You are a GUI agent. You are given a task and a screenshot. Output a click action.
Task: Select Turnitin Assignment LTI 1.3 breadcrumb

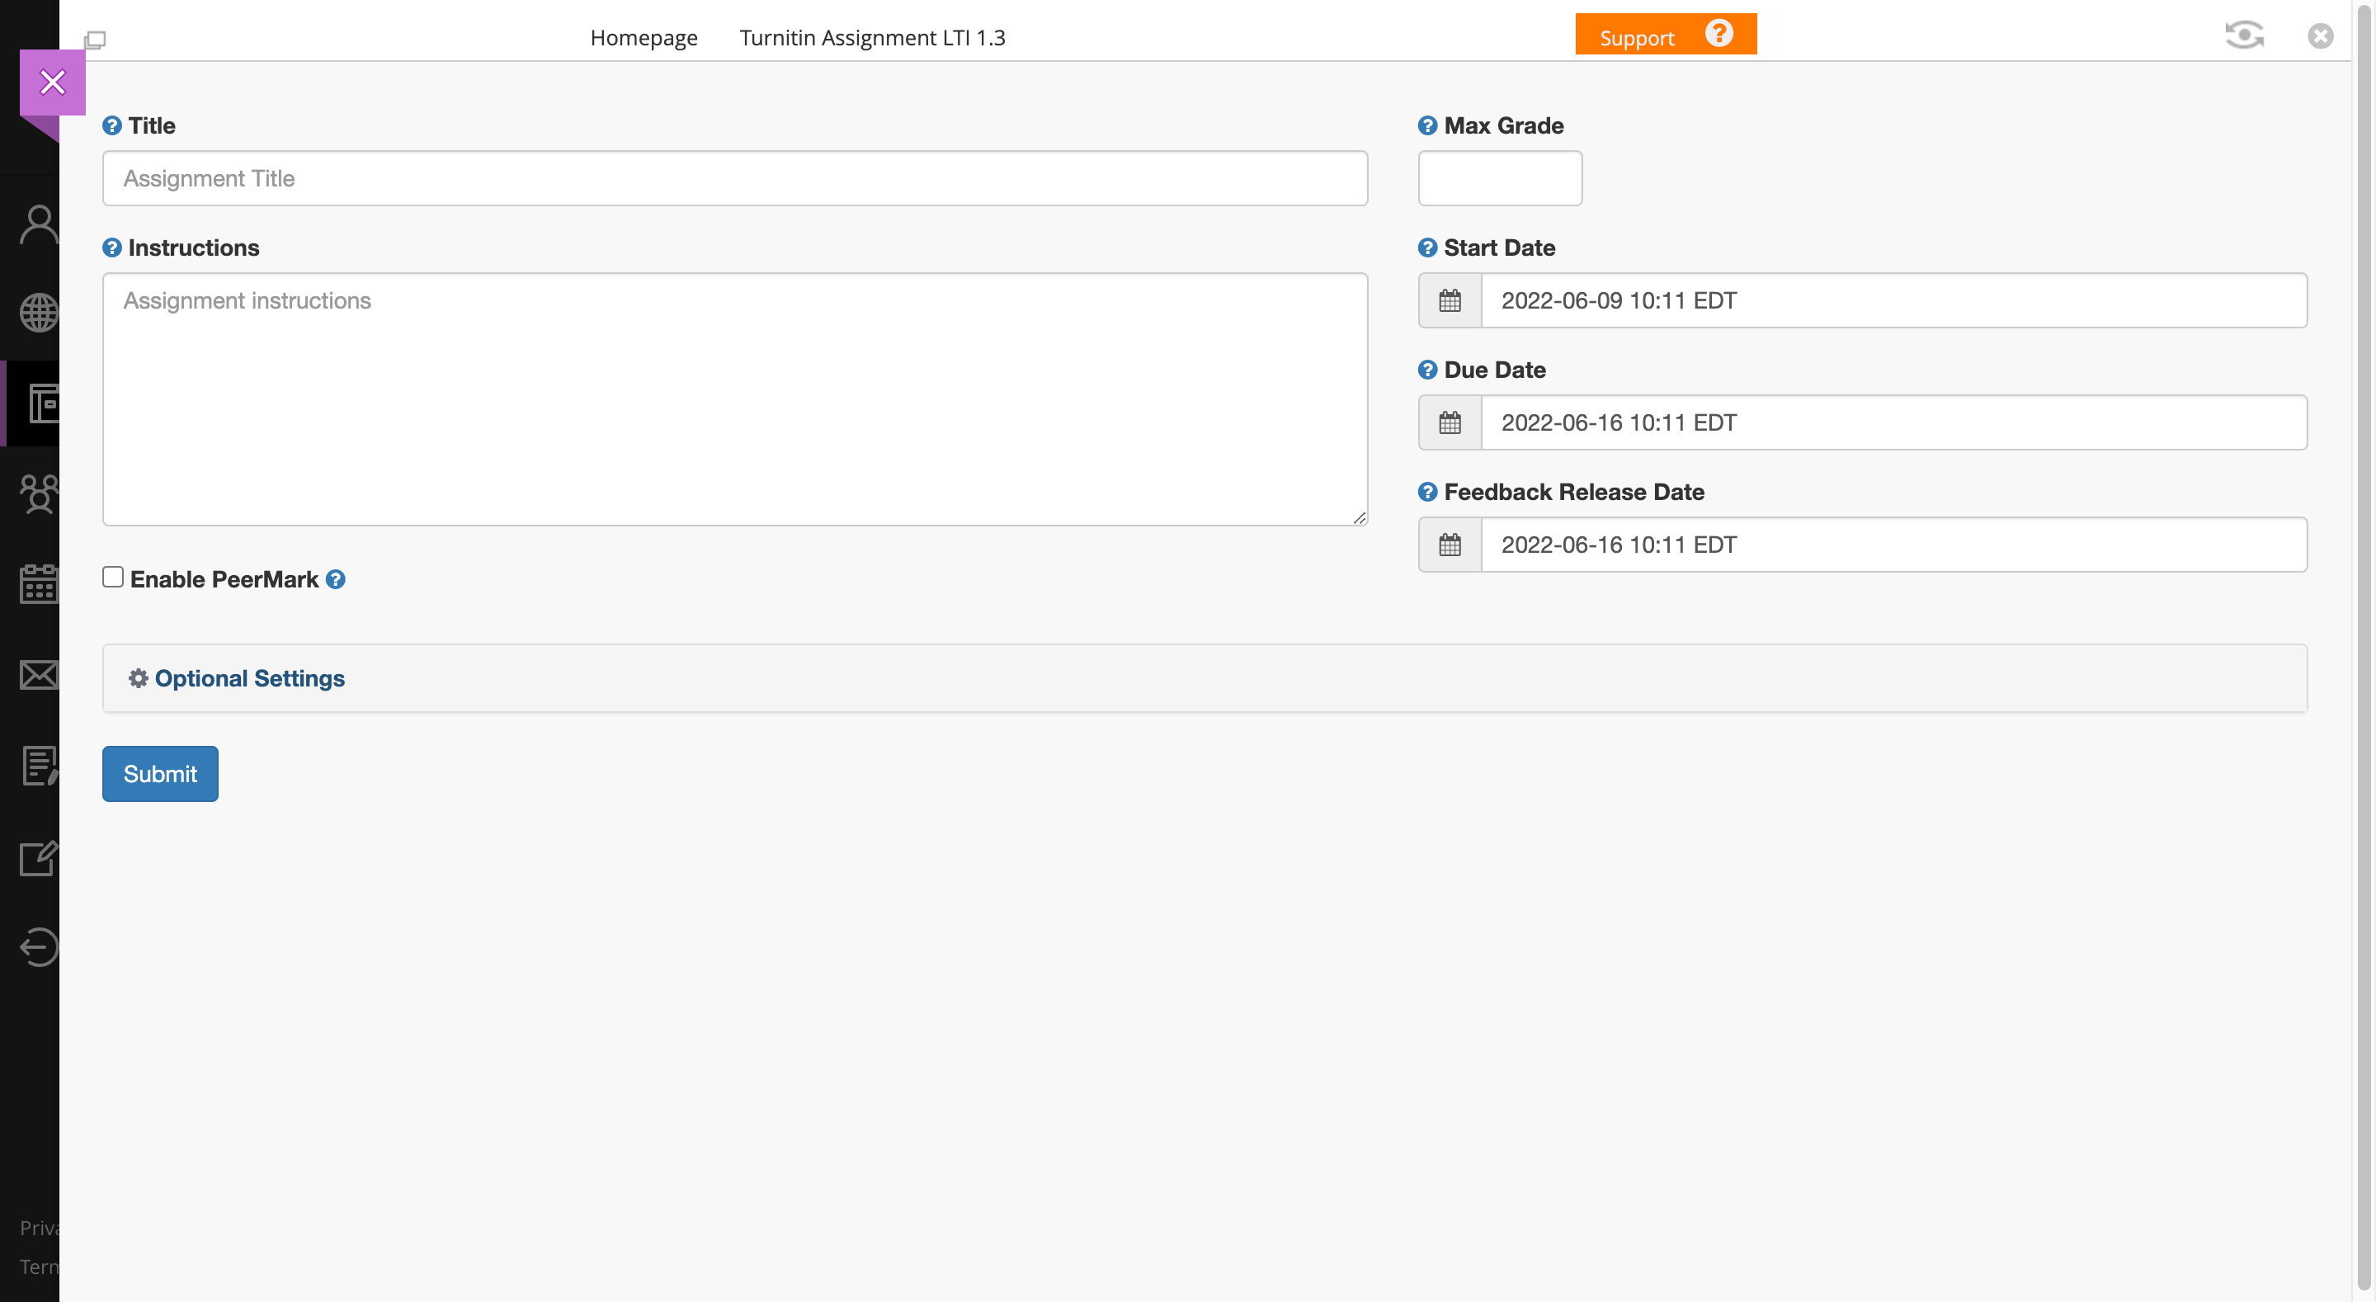[x=872, y=38]
